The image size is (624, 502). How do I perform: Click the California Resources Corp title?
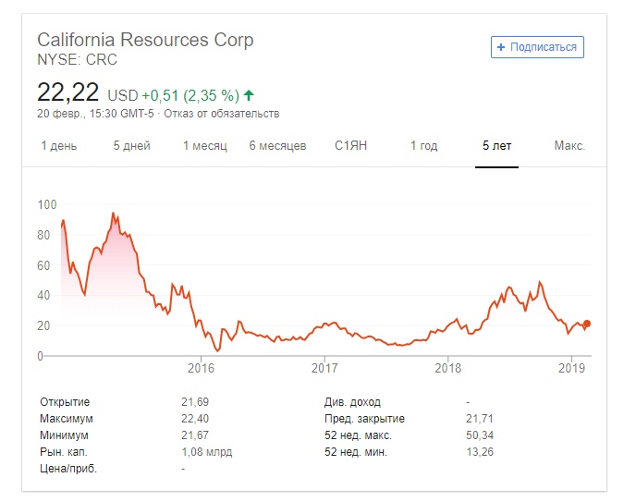point(145,41)
